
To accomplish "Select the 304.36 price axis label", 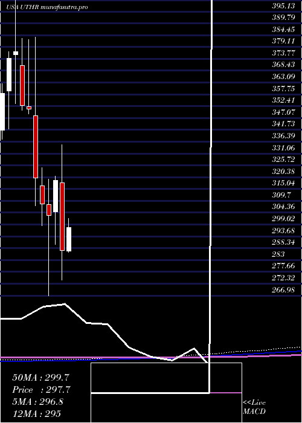I will [283, 207].
